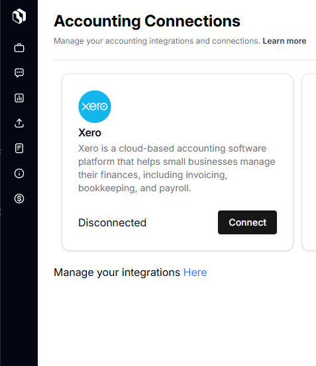Click the round Xero logo
Image resolution: width=316 pixels, height=366 pixels.
[x=95, y=107]
